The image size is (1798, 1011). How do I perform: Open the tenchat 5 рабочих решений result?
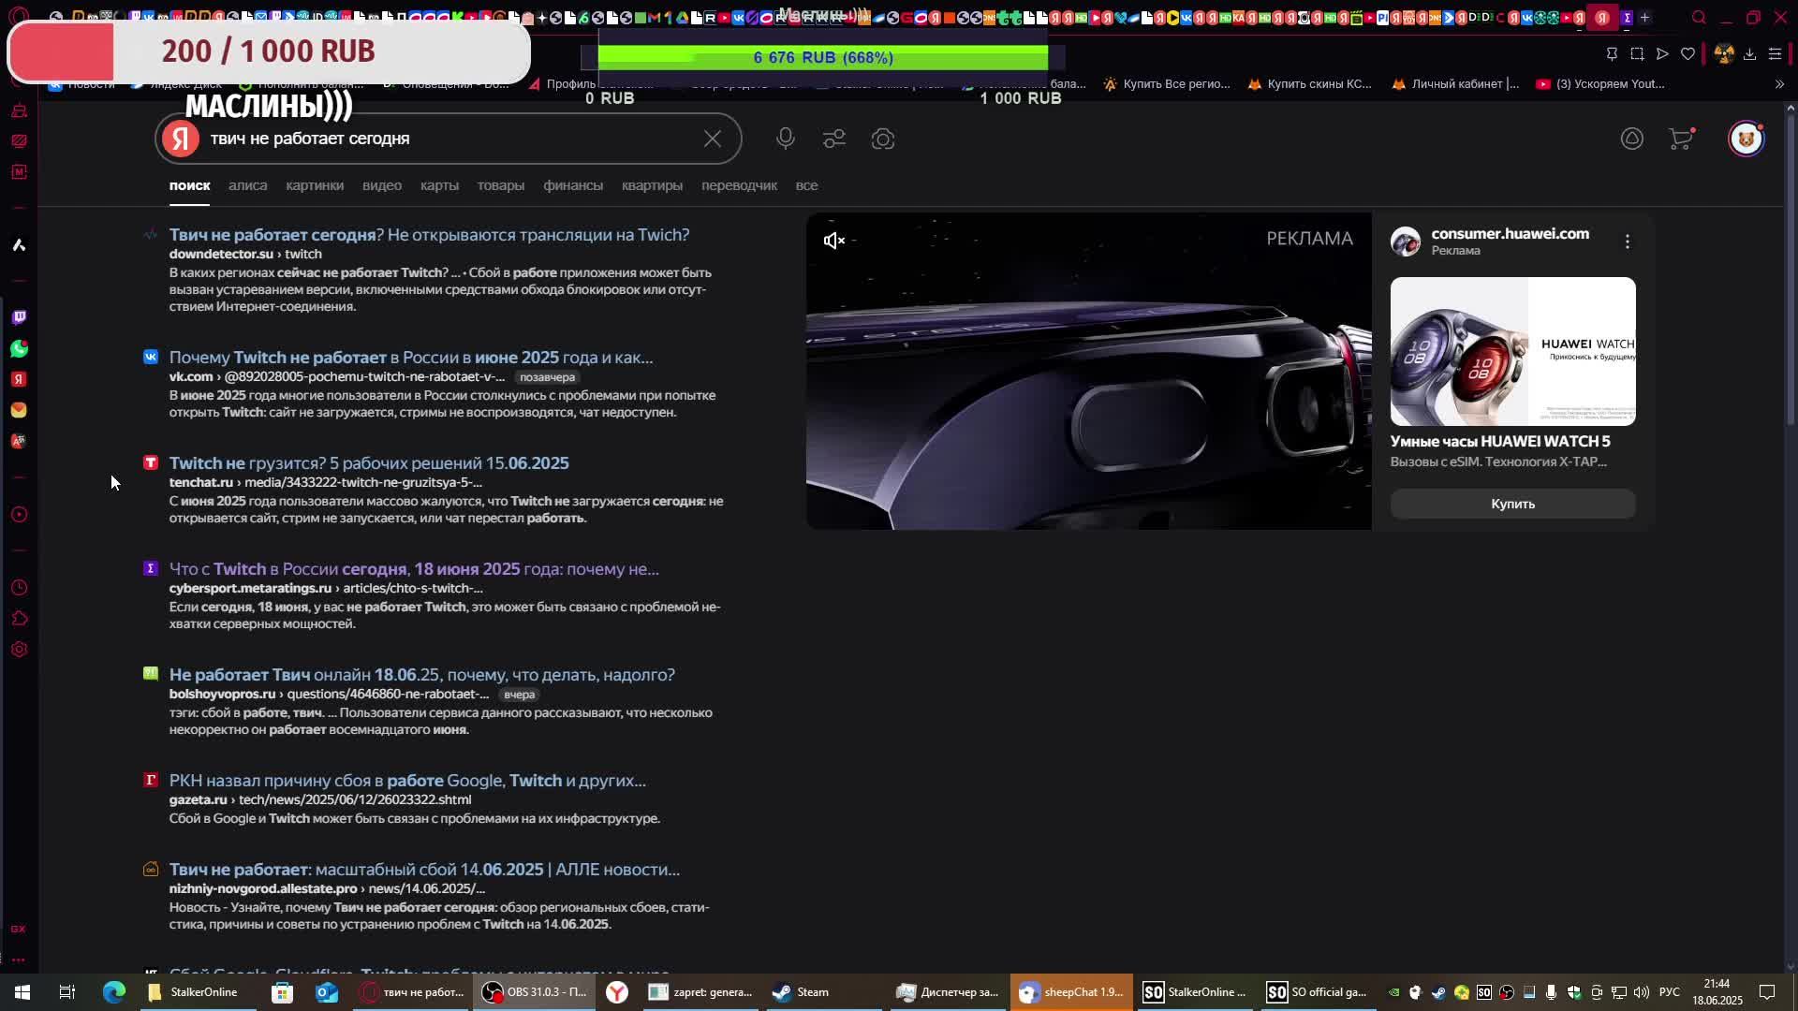[x=369, y=463]
